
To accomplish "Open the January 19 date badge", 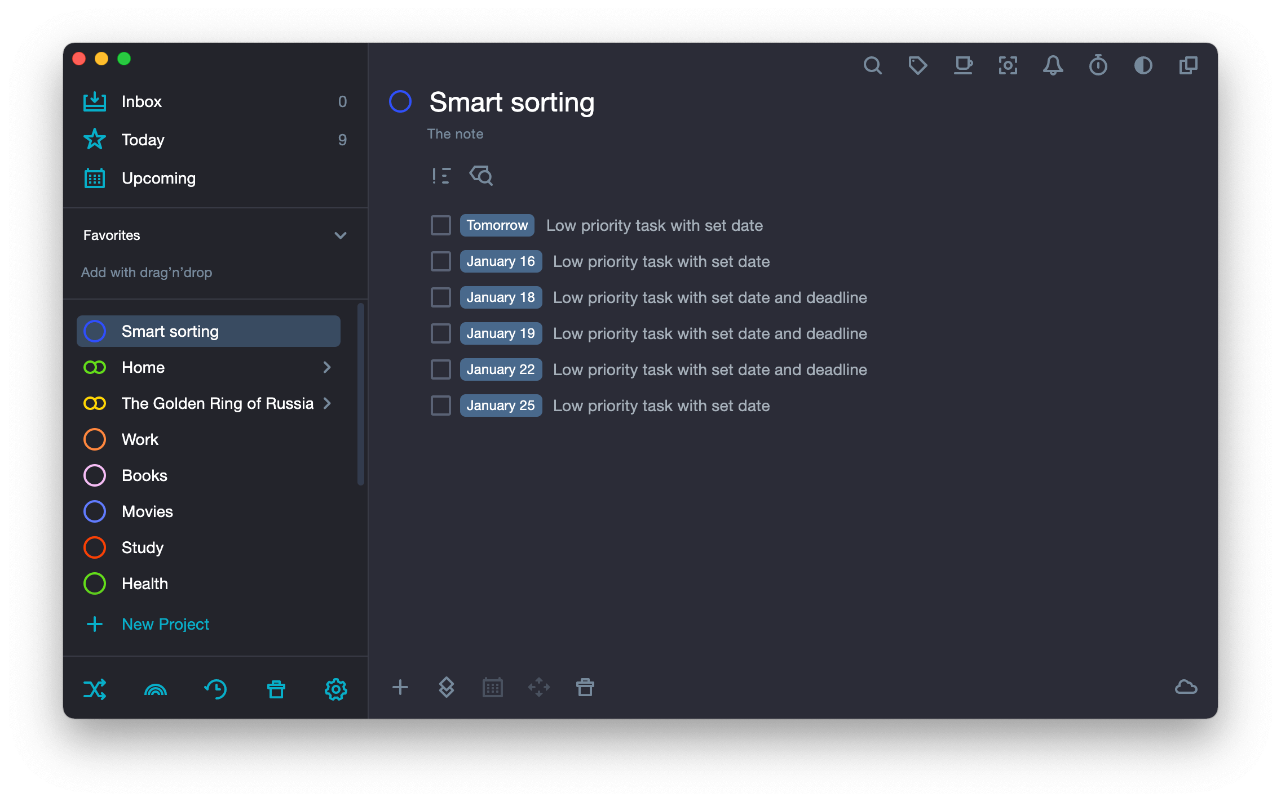I will pyautogui.click(x=501, y=333).
